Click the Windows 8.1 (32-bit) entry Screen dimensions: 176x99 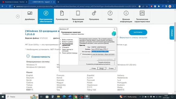[127, 65]
